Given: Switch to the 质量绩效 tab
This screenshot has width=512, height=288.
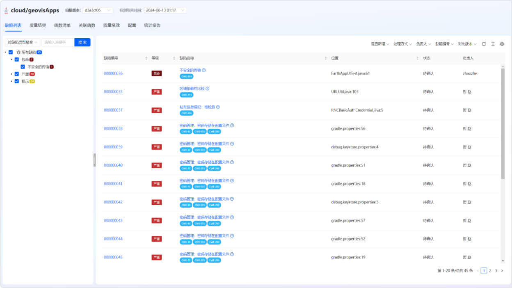Looking at the screenshot, I should [112, 25].
